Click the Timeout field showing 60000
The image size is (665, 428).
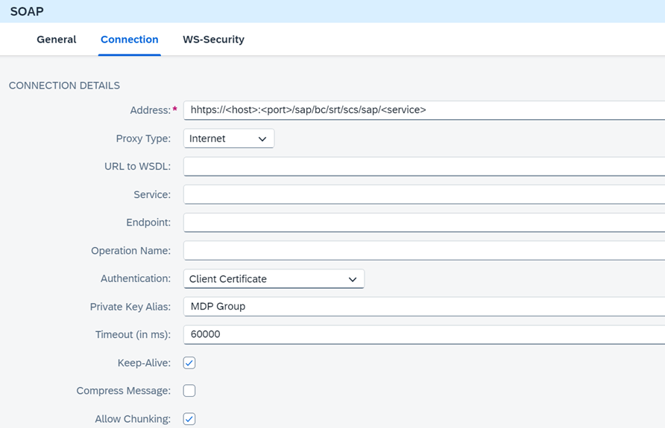(423, 334)
